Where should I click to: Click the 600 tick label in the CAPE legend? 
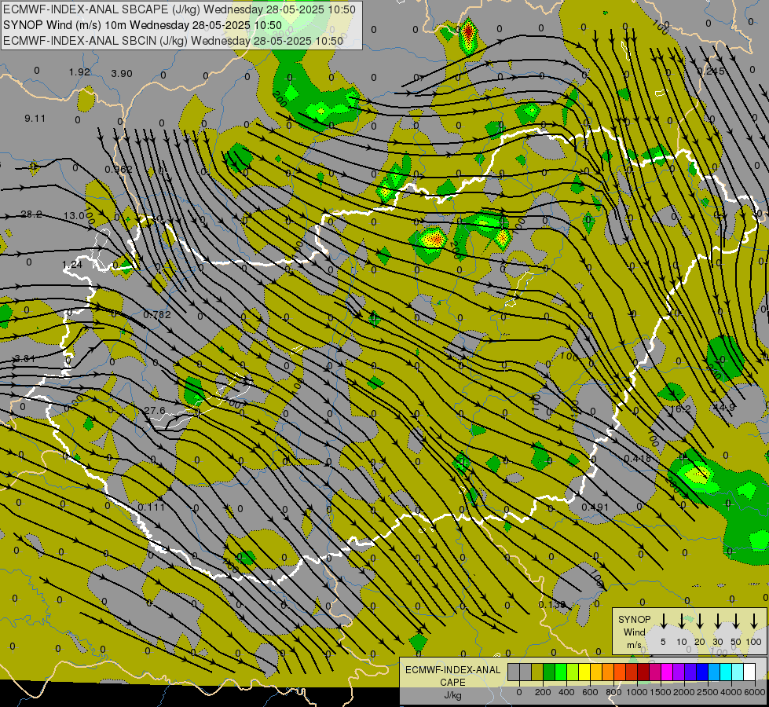pos(590,692)
